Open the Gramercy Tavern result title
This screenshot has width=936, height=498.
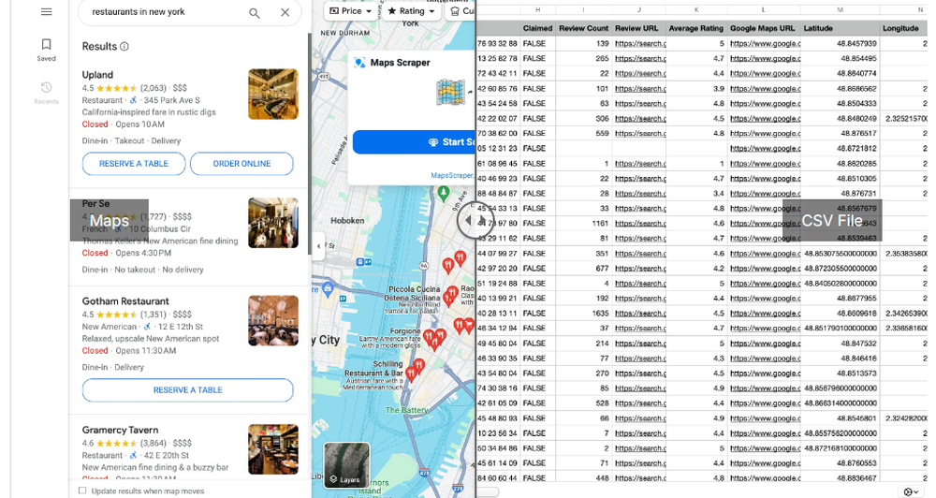(x=120, y=430)
